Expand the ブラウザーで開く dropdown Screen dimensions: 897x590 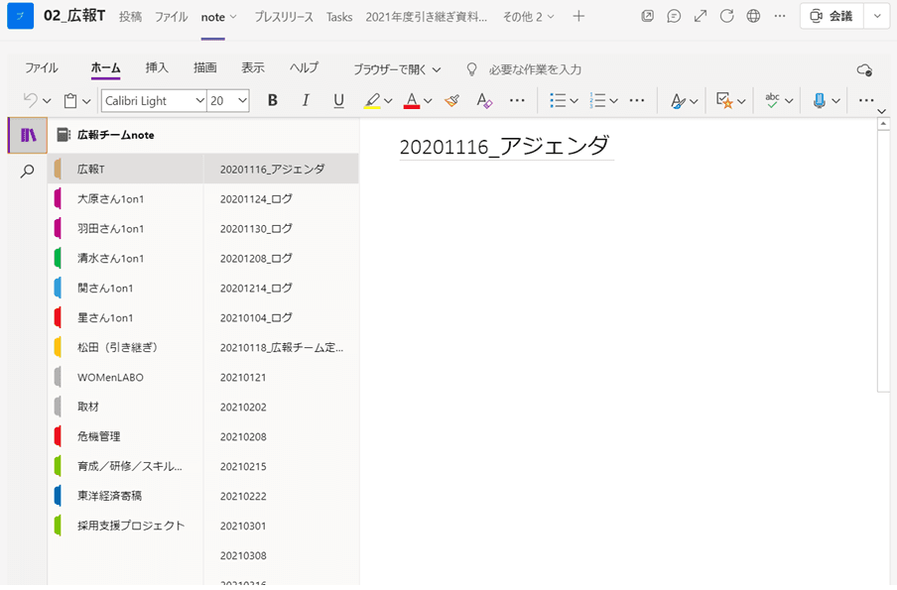tap(397, 69)
